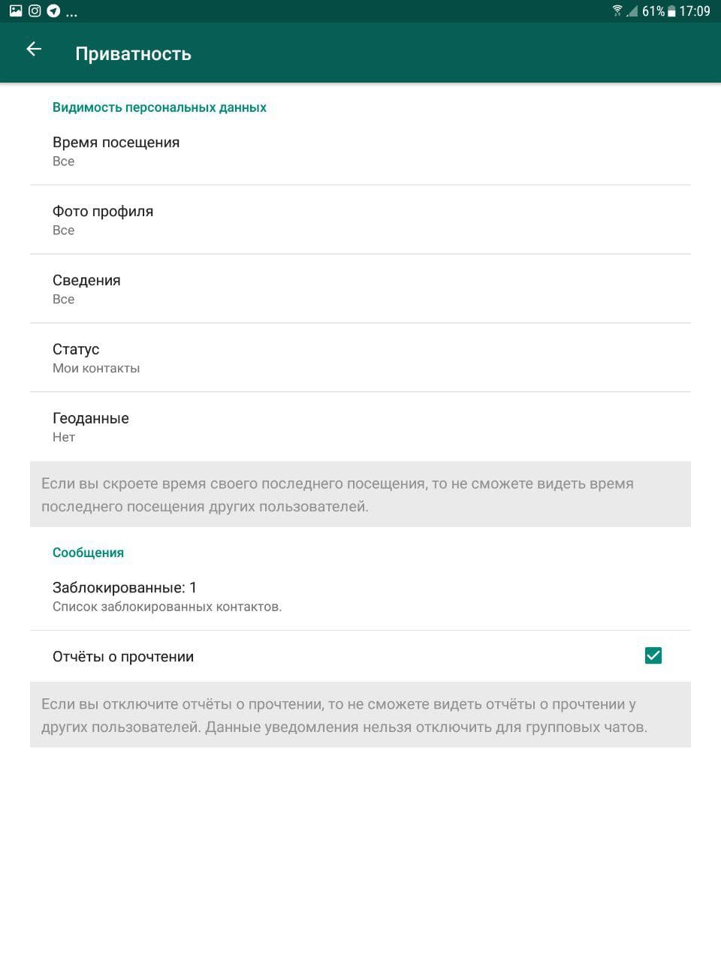
Task: Tap the three-dots overflow notification indicator
Action: [72, 13]
